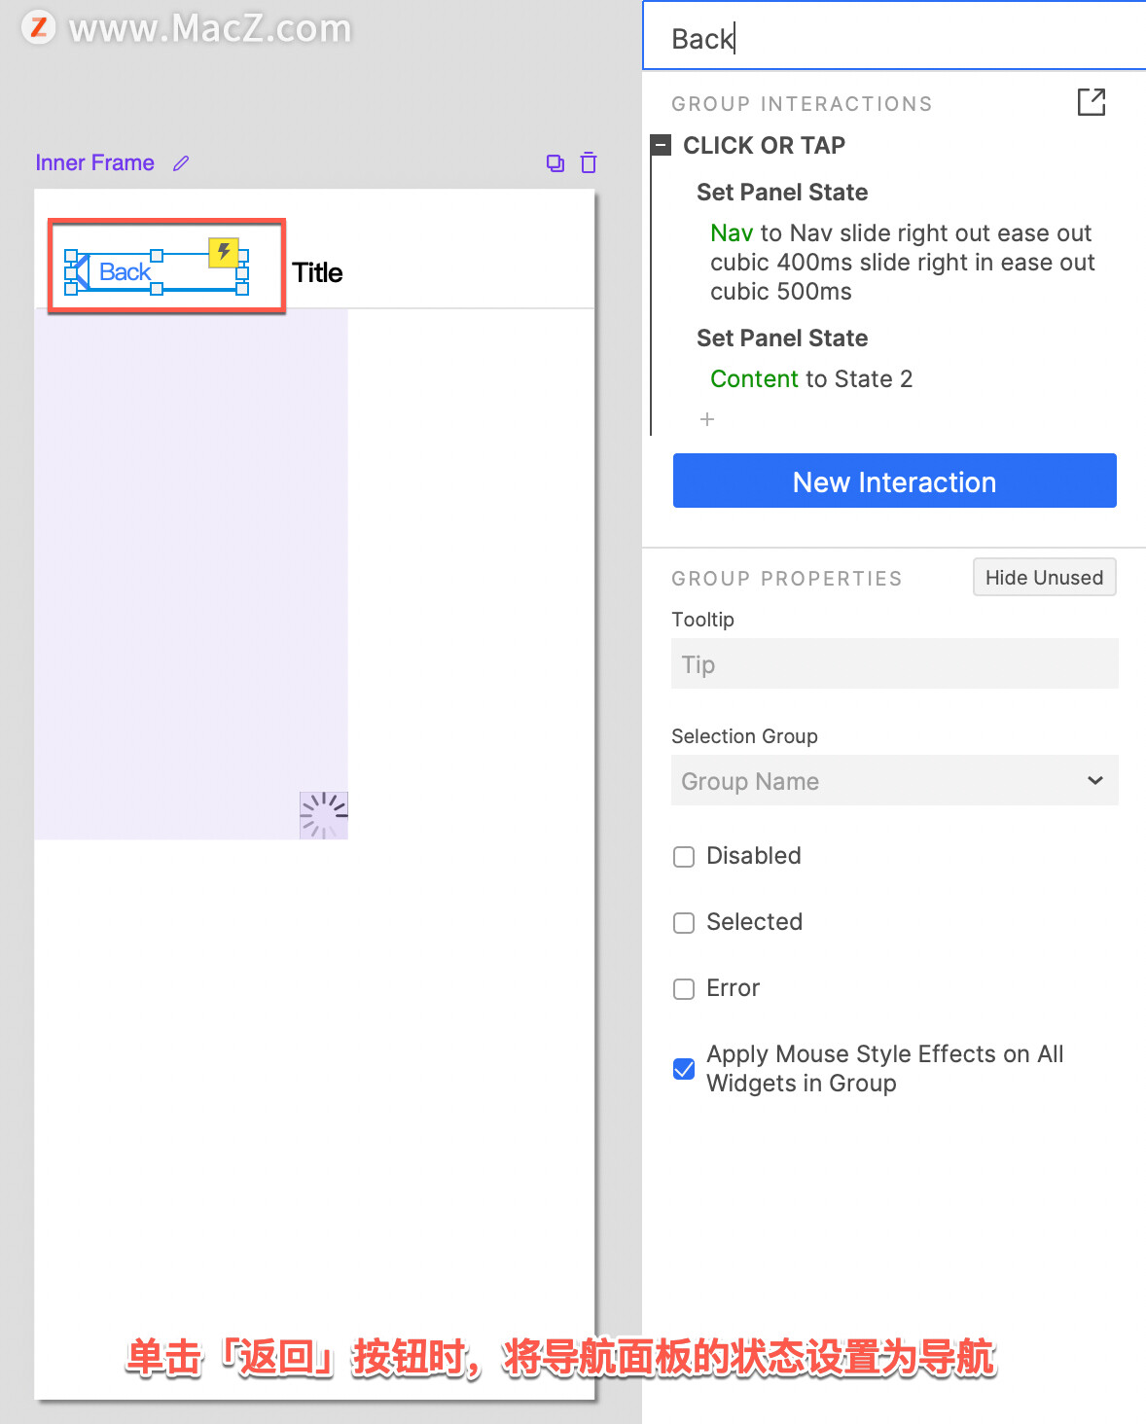Click the yellow lightning interaction badge
The height and width of the screenshot is (1424, 1146).
[224, 253]
